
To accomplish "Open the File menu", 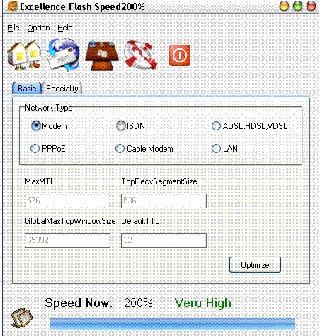I will click(x=13, y=28).
